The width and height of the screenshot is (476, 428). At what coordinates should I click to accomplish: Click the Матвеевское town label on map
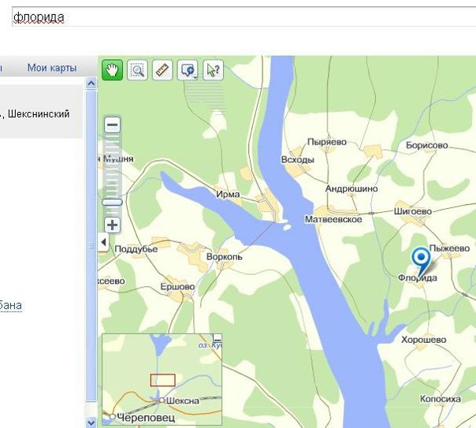(x=333, y=219)
